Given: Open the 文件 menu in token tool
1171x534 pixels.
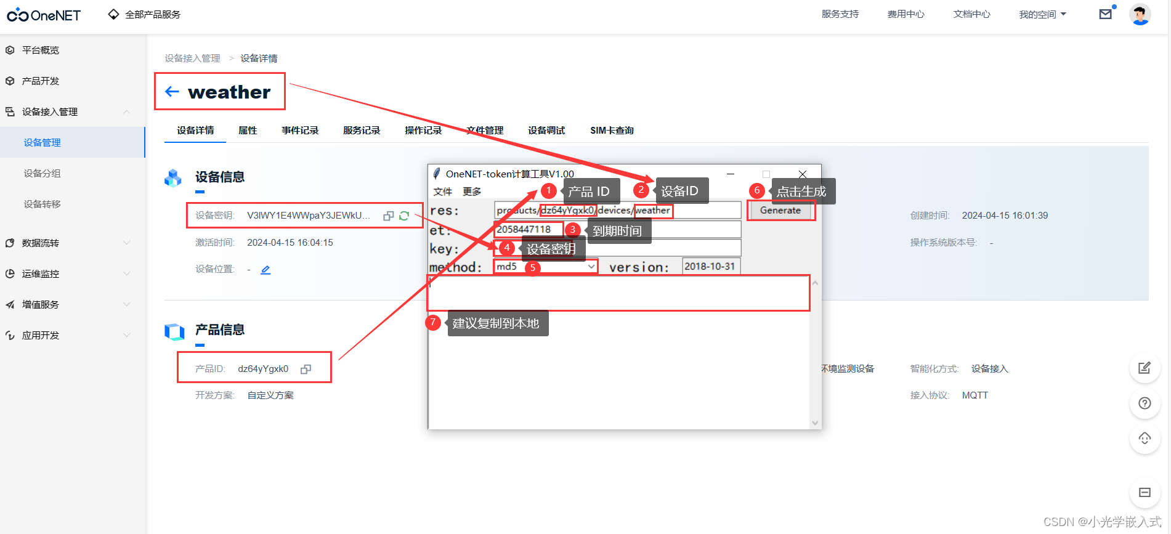Looking at the screenshot, I should pos(442,192).
